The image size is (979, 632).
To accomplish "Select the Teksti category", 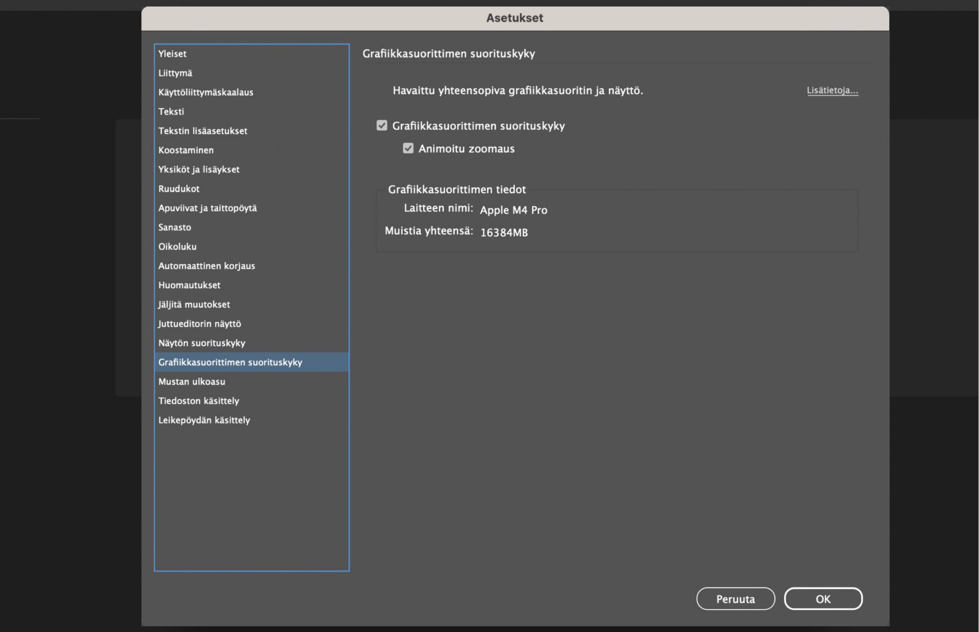I will point(171,111).
